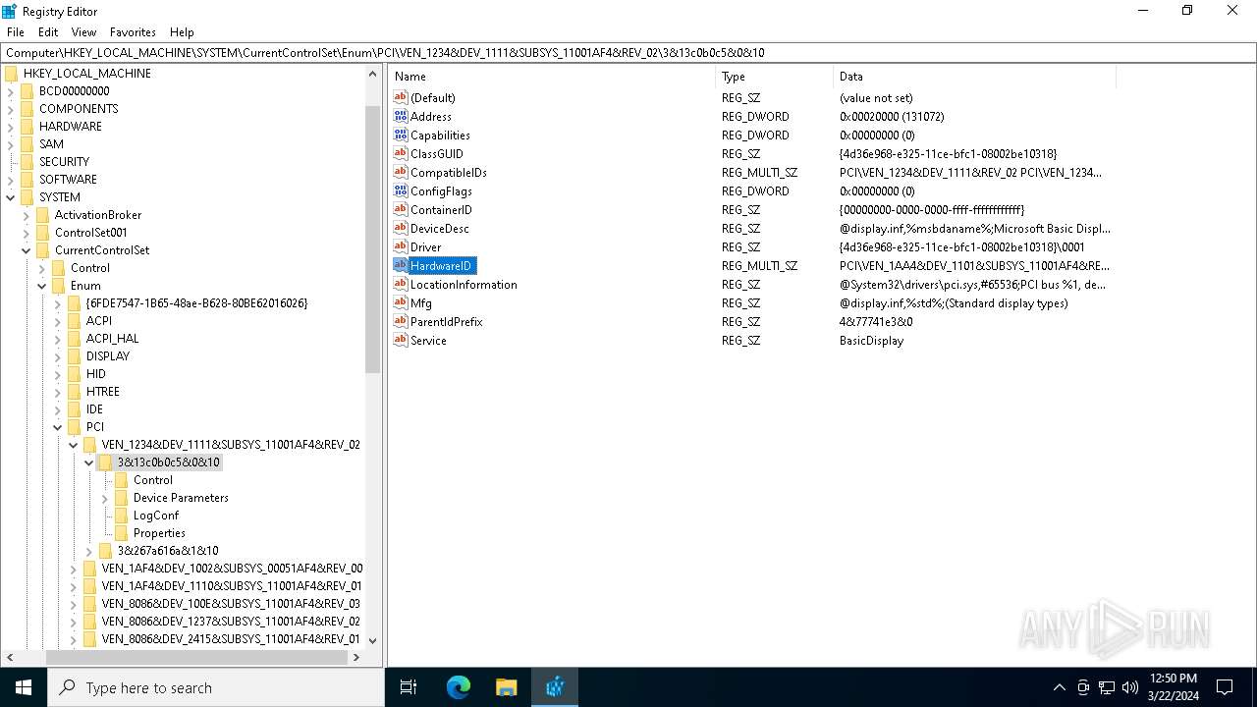
Task: Click the ContainerID string icon
Action: point(400,209)
